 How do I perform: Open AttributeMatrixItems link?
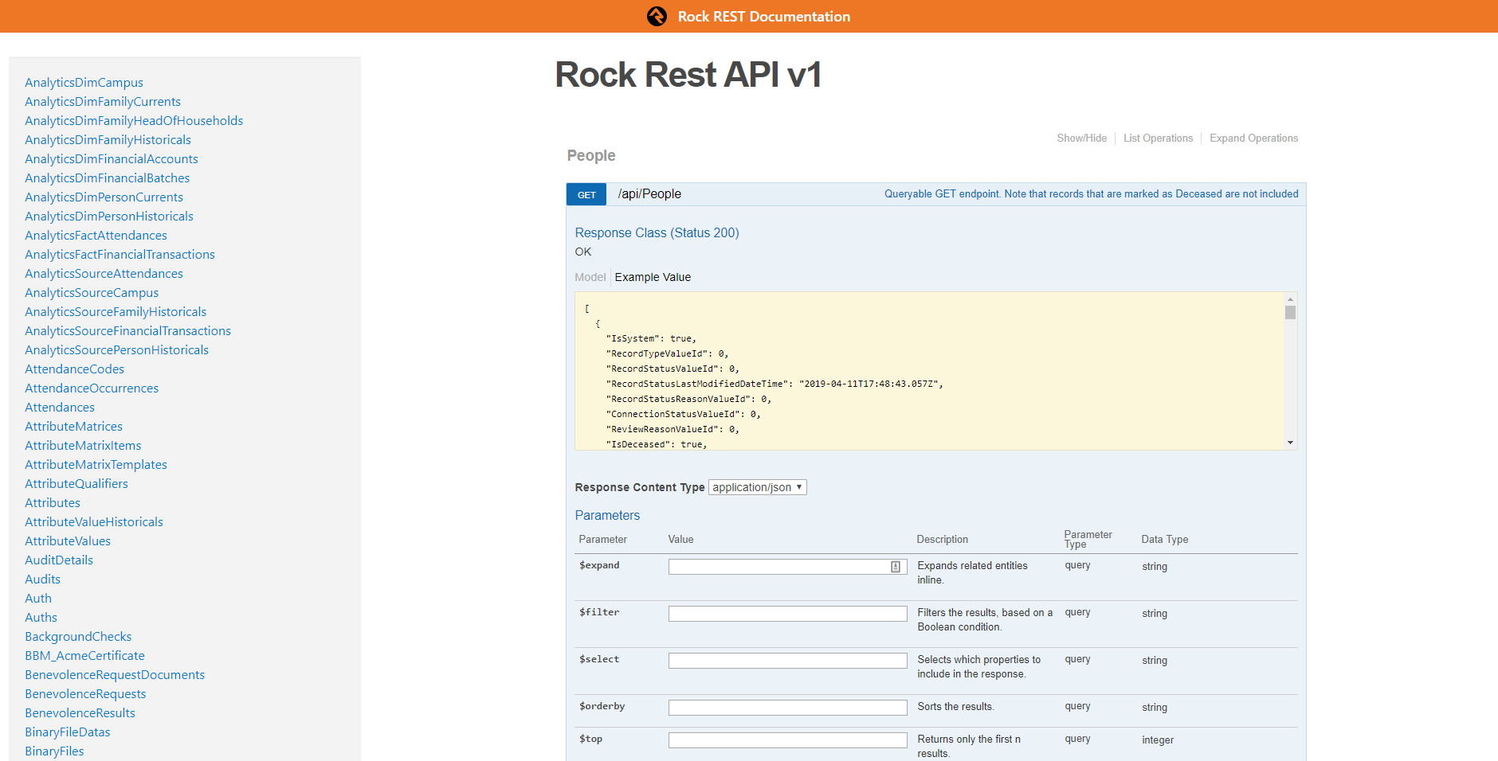click(83, 445)
